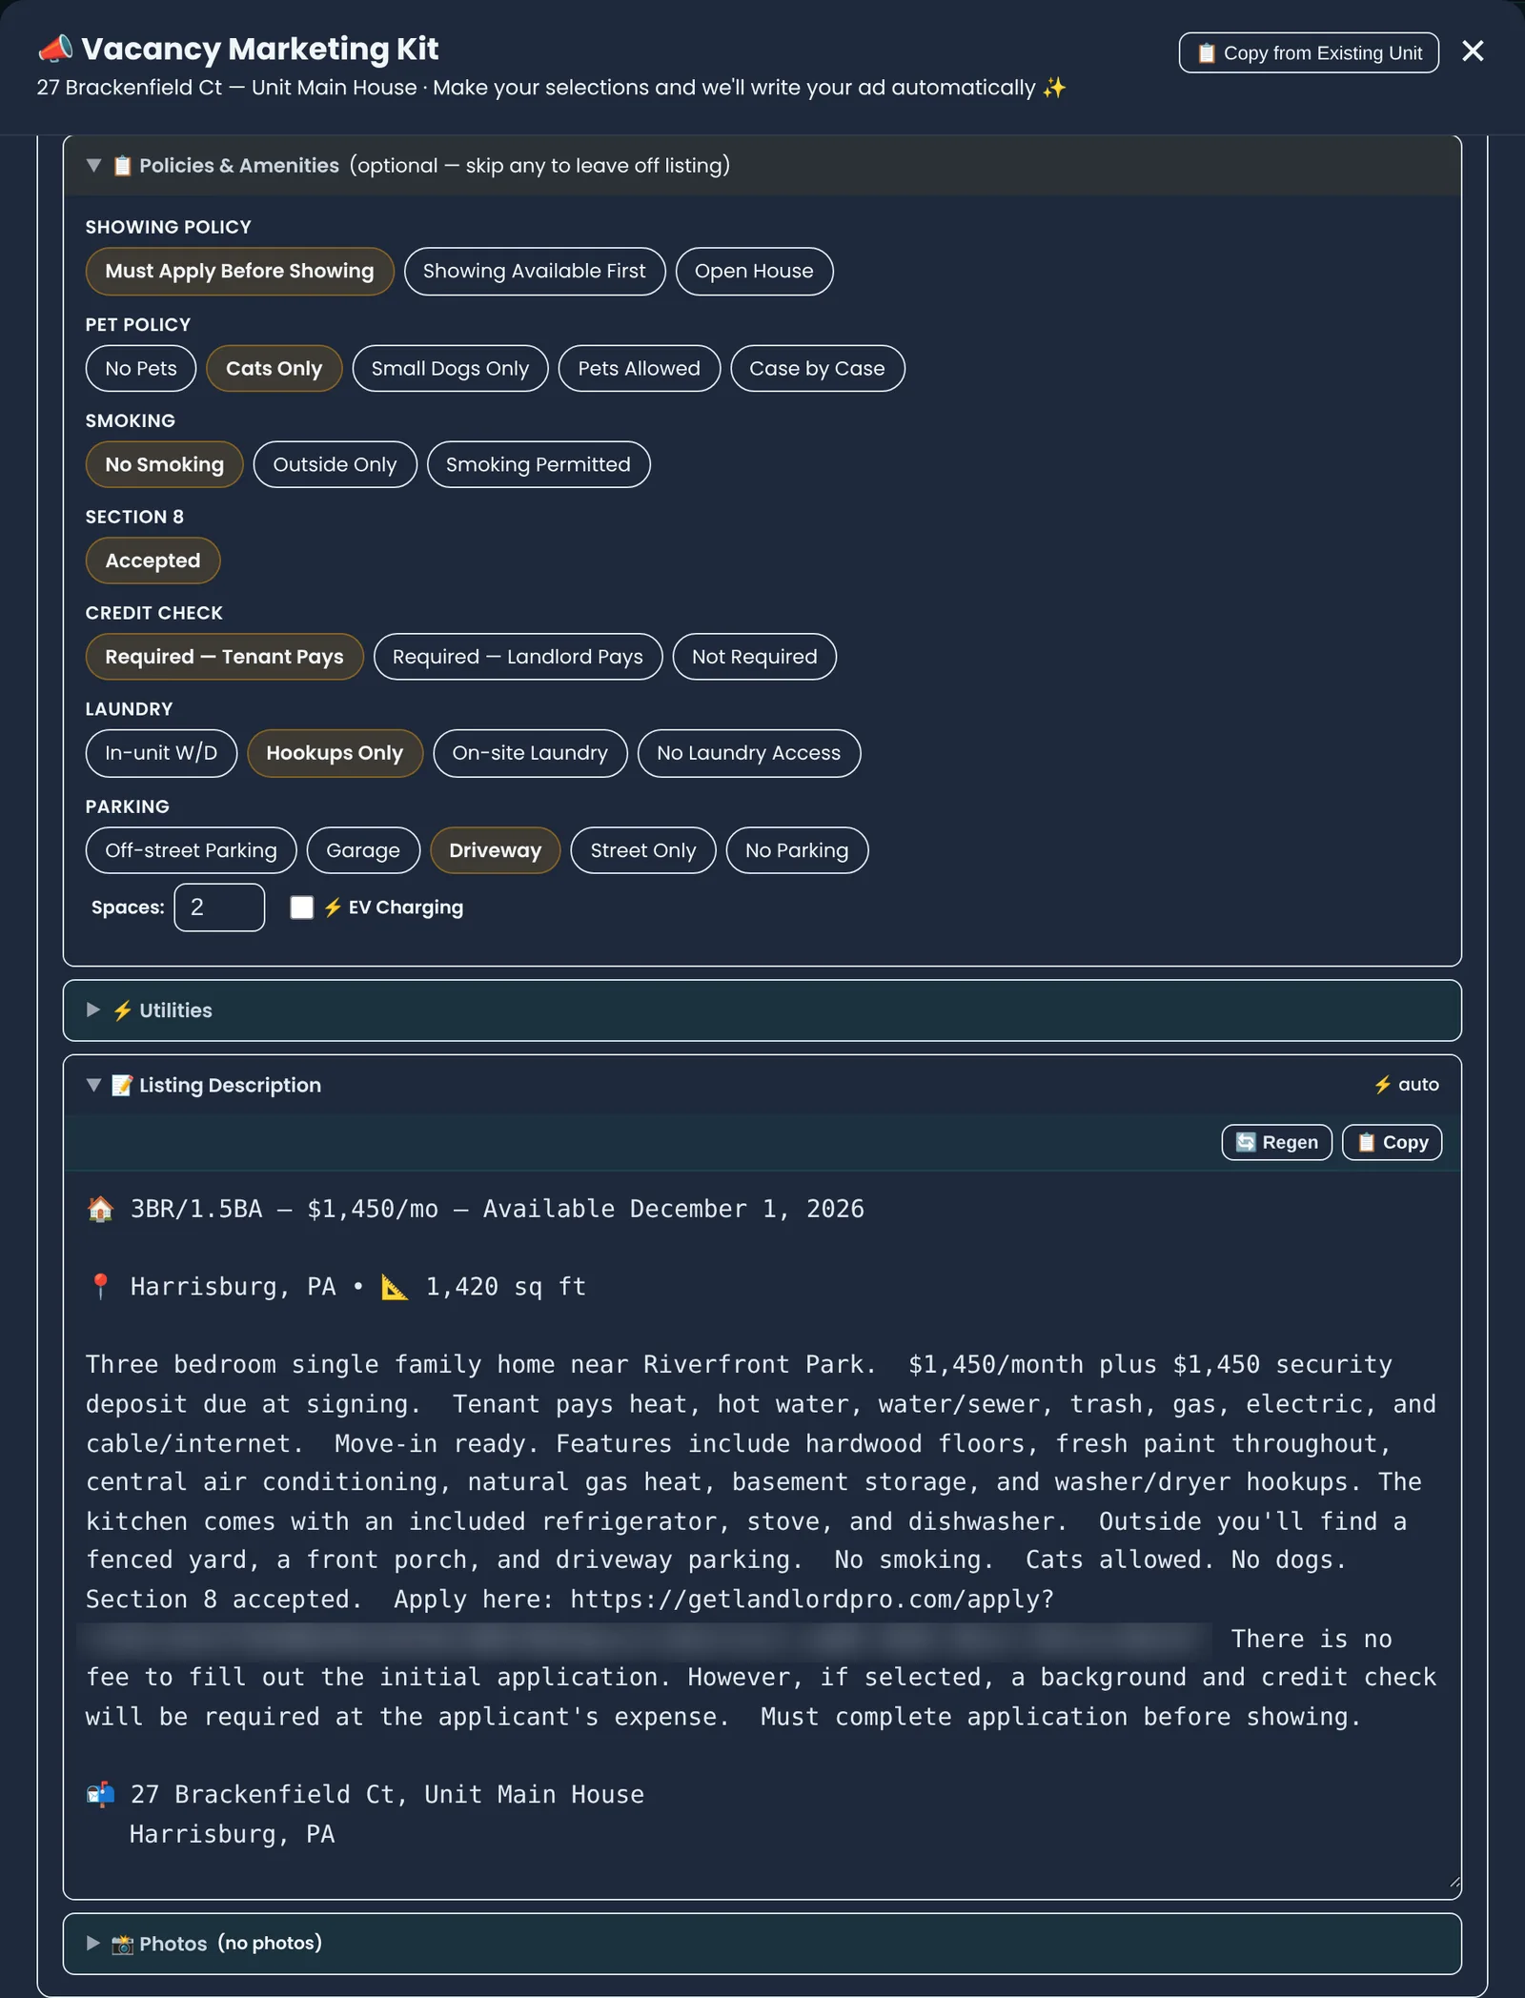Select In-unit W/D laundry option
Image resolution: width=1525 pixels, height=1998 pixels.
161,753
